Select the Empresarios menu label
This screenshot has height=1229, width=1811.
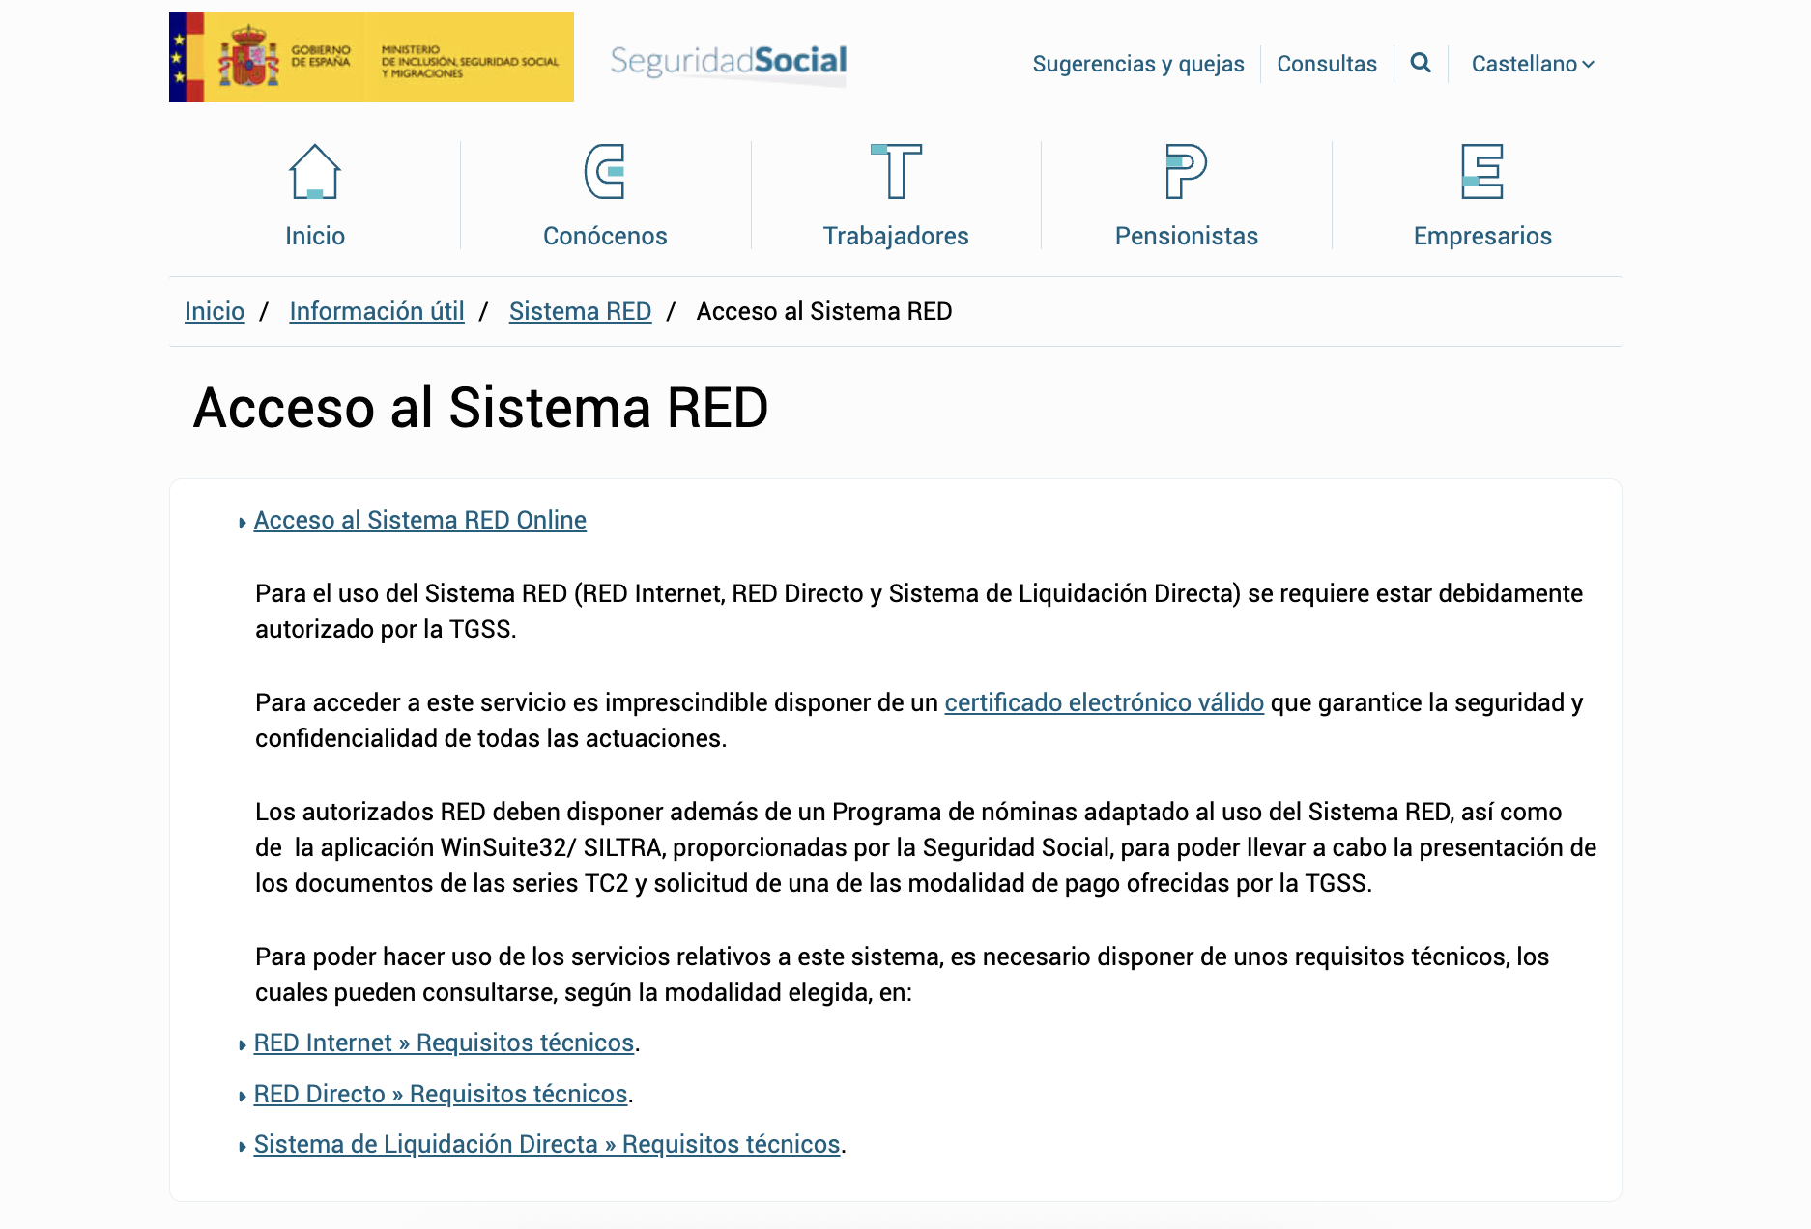(1482, 236)
